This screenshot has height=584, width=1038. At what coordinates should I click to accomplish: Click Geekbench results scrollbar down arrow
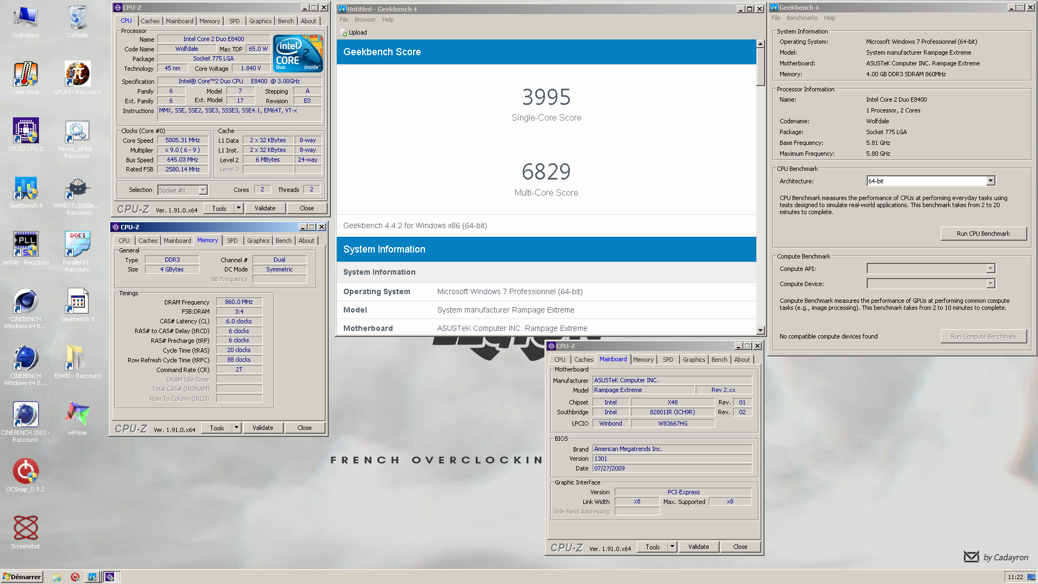point(760,330)
